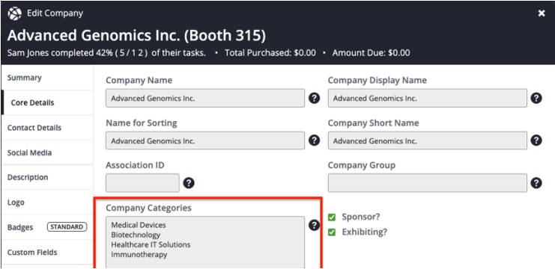
Task: Toggle the Exhibiting? checkbox
Action: 332,232
